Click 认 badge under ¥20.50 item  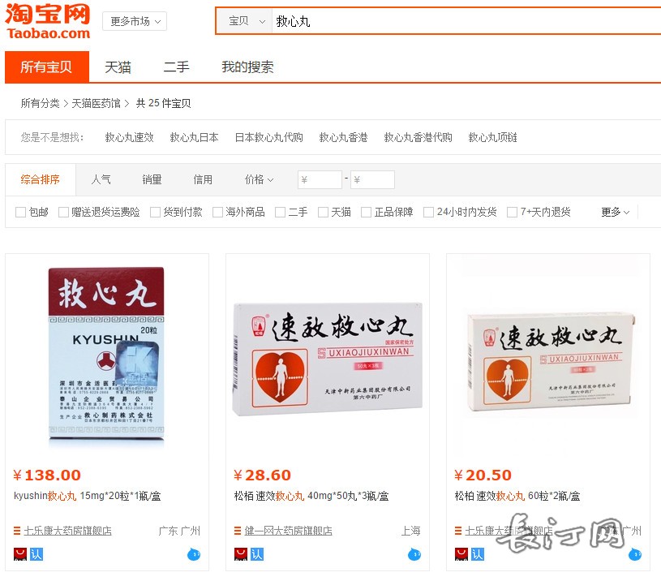[477, 554]
